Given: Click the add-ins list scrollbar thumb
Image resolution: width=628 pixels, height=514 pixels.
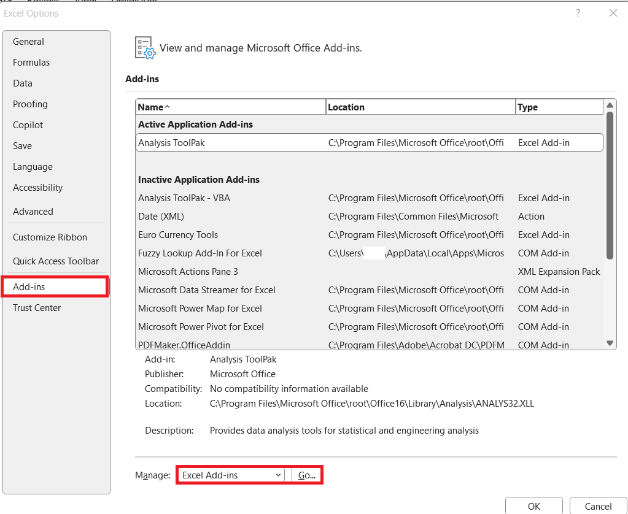Looking at the screenshot, I should tap(610, 185).
